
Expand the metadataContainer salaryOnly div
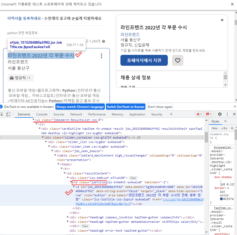pos(68,221)
